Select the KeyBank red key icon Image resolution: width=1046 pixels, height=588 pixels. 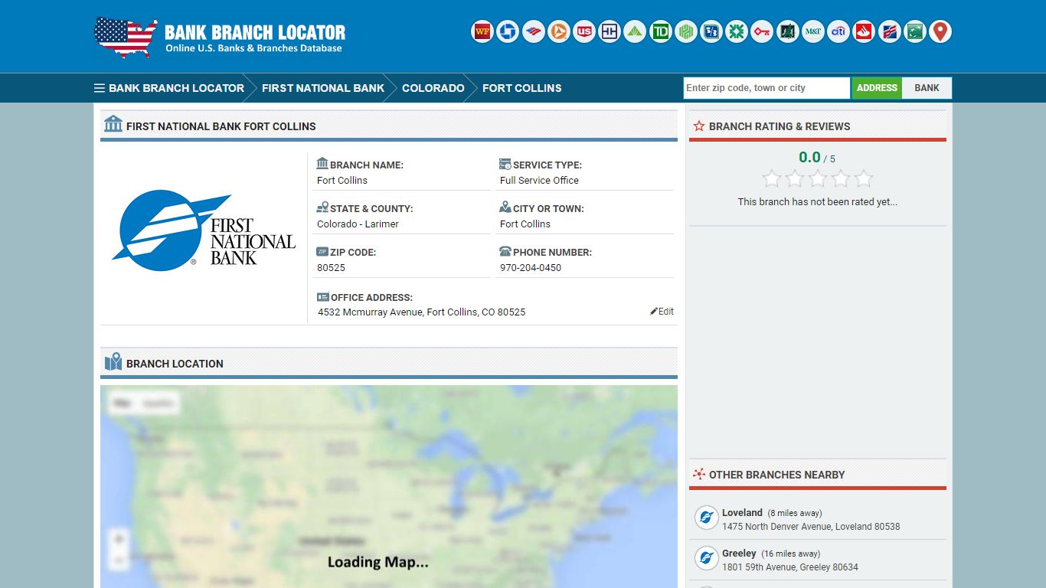pyautogui.click(x=762, y=31)
